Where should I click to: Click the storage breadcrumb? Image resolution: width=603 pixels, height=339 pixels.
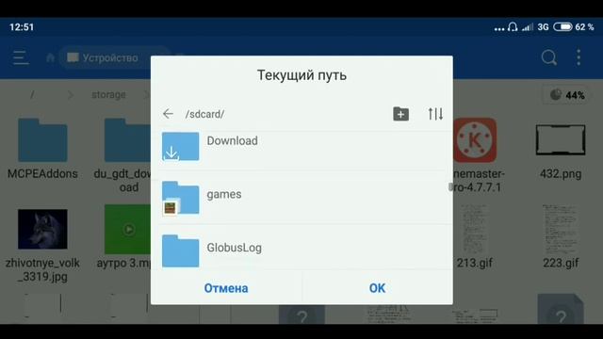click(x=109, y=94)
